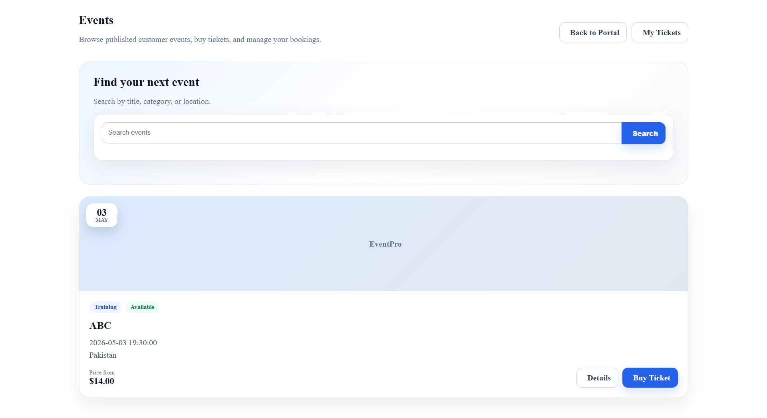Click the Price from label

(x=102, y=372)
